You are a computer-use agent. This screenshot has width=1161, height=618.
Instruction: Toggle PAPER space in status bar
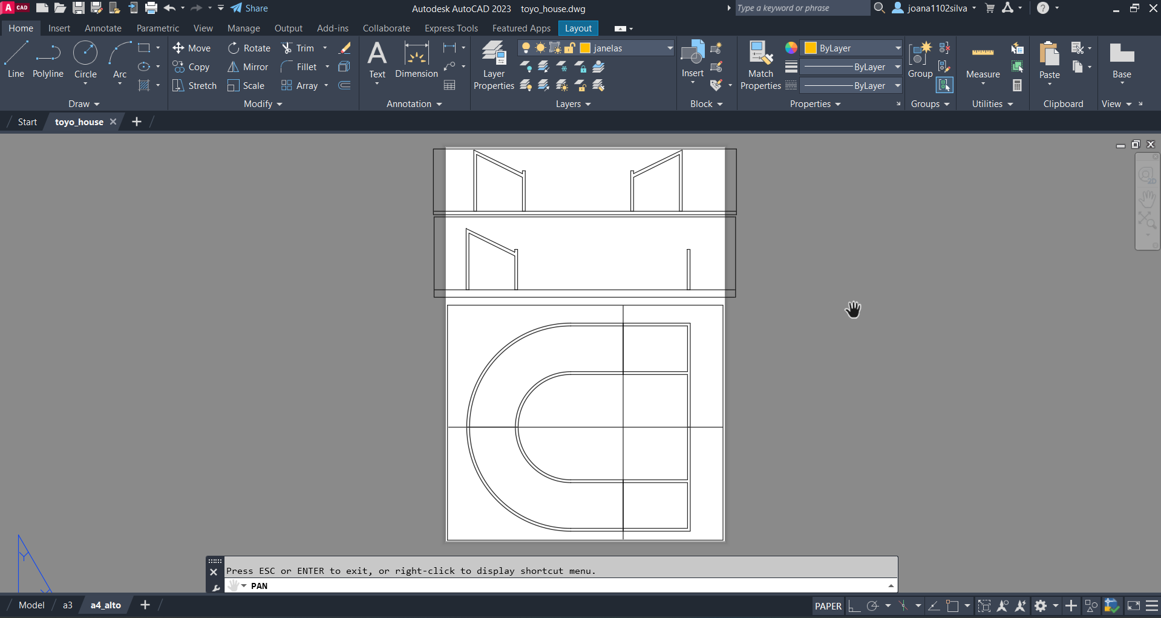pyautogui.click(x=828, y=606)
